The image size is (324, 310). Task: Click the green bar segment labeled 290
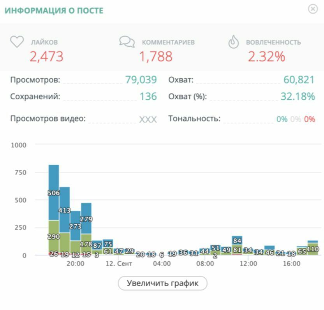(x=54, y=236)
